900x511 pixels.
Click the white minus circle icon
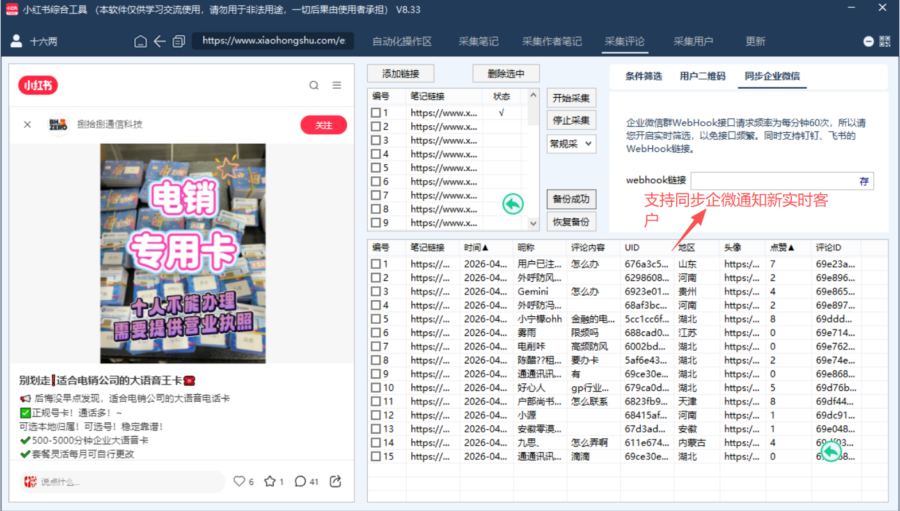pos(869,42)
